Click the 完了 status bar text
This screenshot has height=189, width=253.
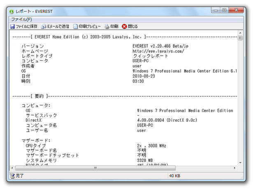[19, 176]
